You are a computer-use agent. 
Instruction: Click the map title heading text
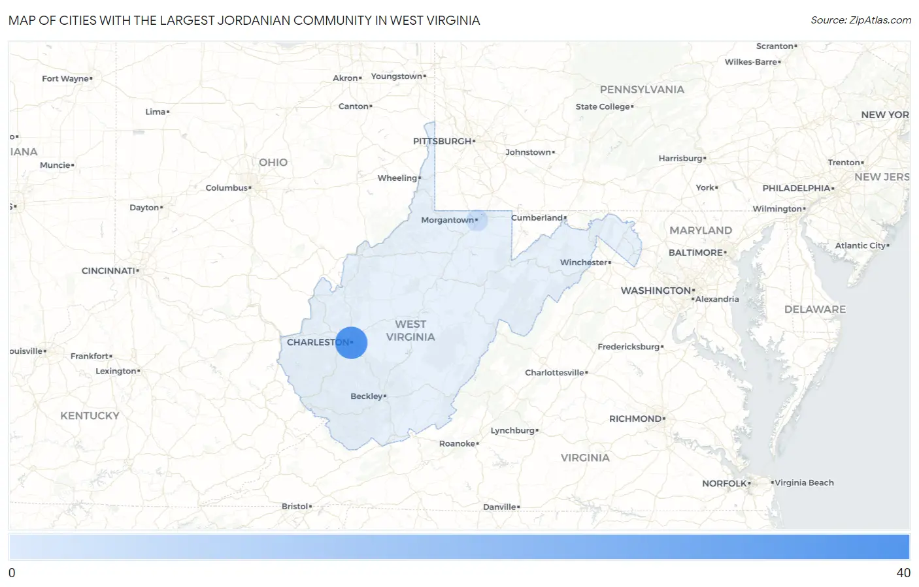pyautogui.click(x=244, y=20)
